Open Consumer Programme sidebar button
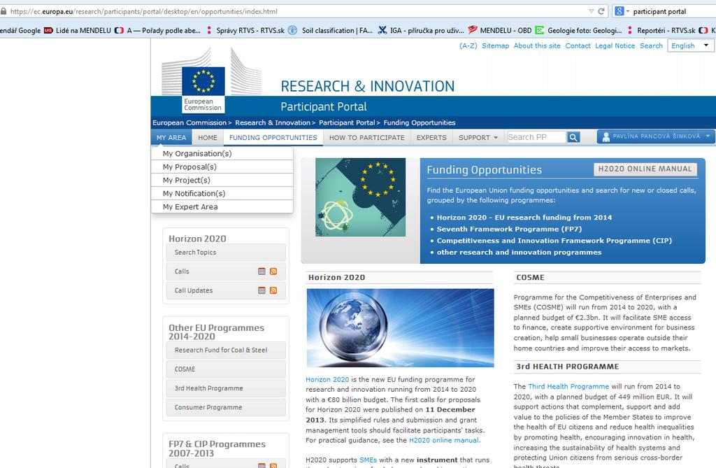Image resolution: width=716 pixels, height=468 pixels. coord(226,408)
